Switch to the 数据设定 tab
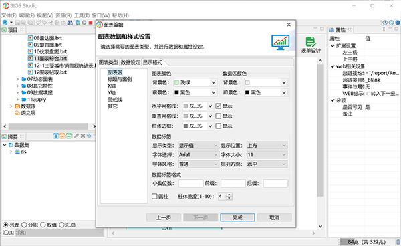Viewport: 401px width, 246px height. tap(130, 62)
